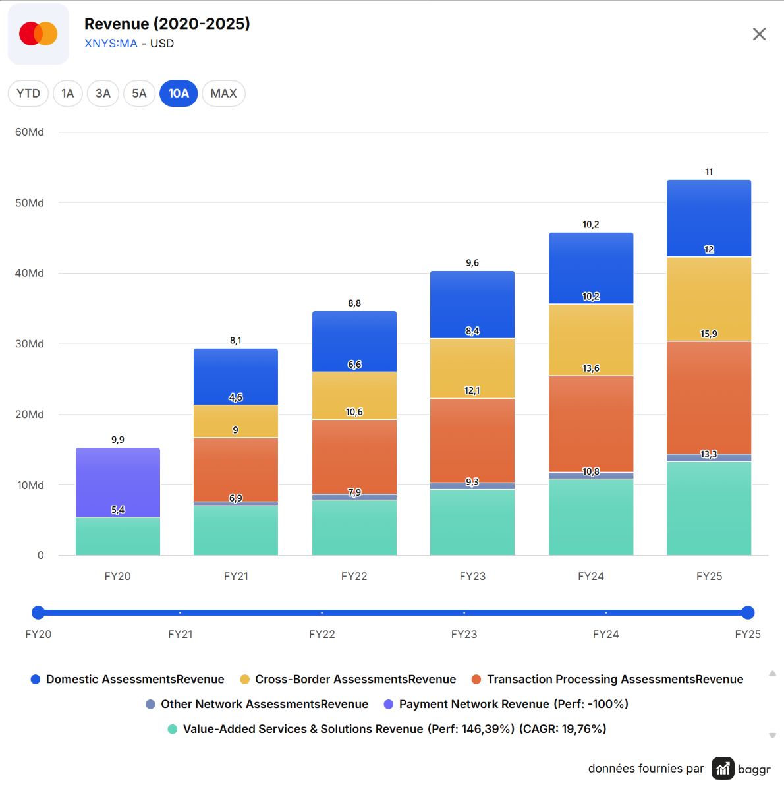
Task: Select the 10A time range
Action: tap(179, 93)
